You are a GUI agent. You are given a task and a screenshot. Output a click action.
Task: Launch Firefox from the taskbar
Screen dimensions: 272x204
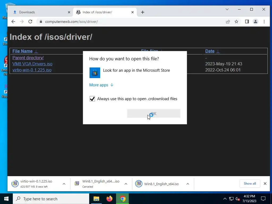coord(109,199)
